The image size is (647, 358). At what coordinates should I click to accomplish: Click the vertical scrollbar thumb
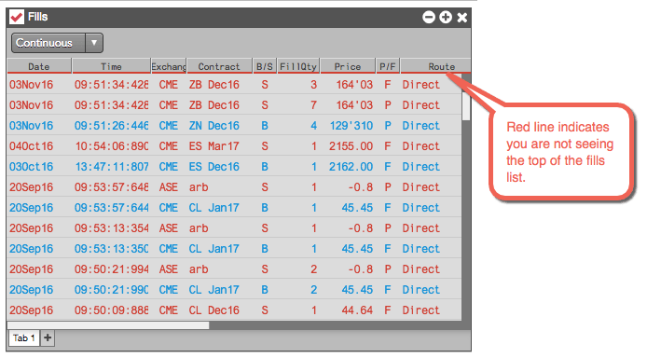pos(466,106)
